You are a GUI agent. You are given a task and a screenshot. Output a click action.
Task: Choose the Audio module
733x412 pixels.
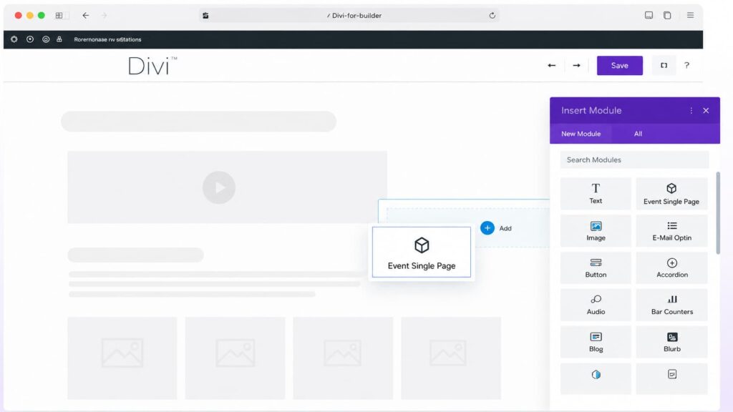596,305
